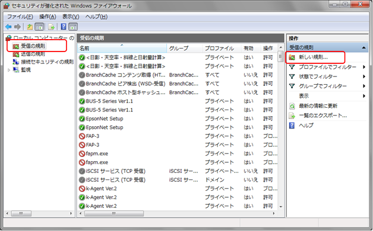Click blocked icon of the first FAP-3 rule
373x231 pixels.
82,136
